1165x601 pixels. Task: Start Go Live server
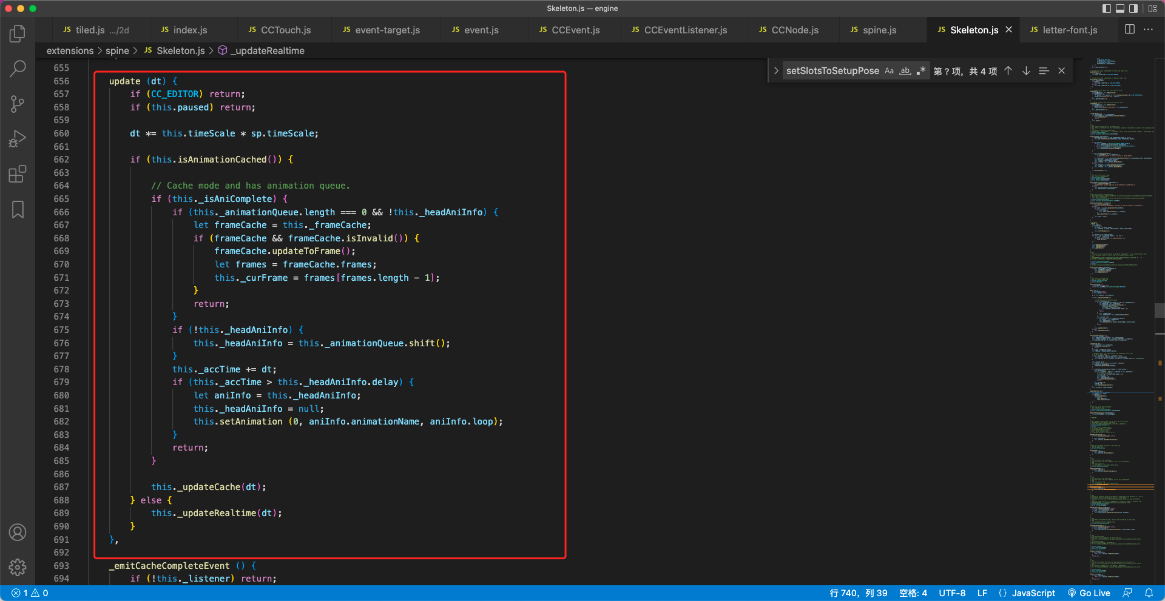click(1089, 593)
